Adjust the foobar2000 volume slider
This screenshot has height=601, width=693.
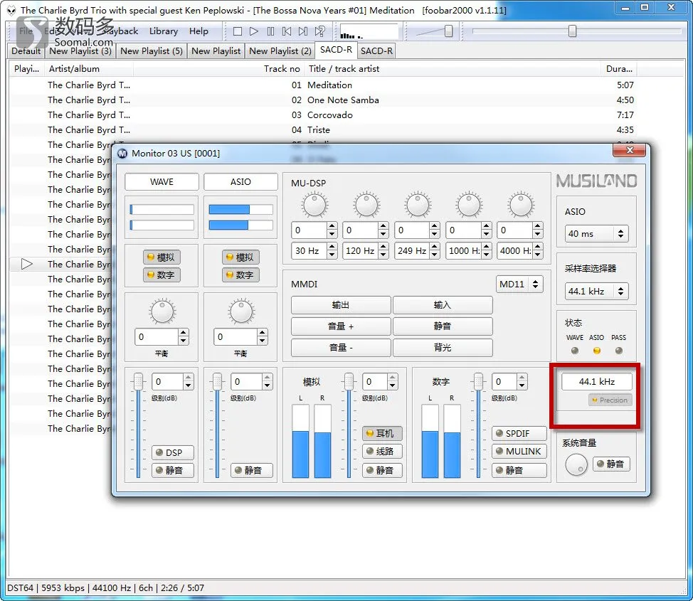click(448, 31)
